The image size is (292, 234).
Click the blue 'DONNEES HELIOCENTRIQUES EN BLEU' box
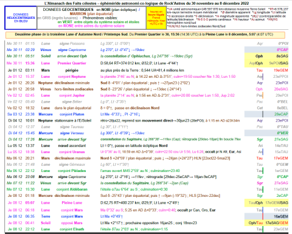pos(21,18)
